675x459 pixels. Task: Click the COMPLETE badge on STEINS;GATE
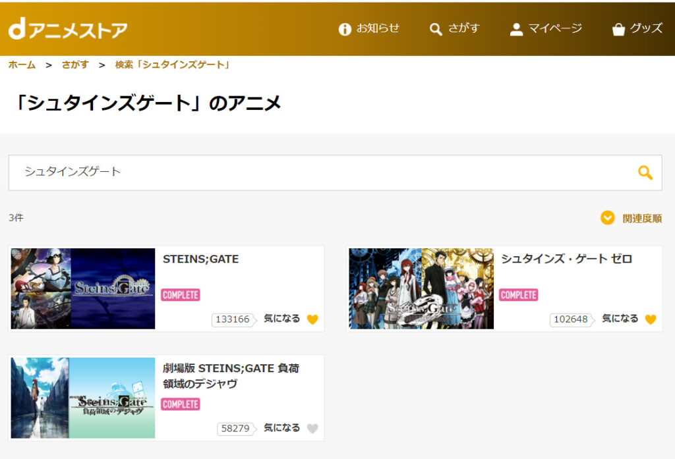pyautogui.click(x=181, y=295)
